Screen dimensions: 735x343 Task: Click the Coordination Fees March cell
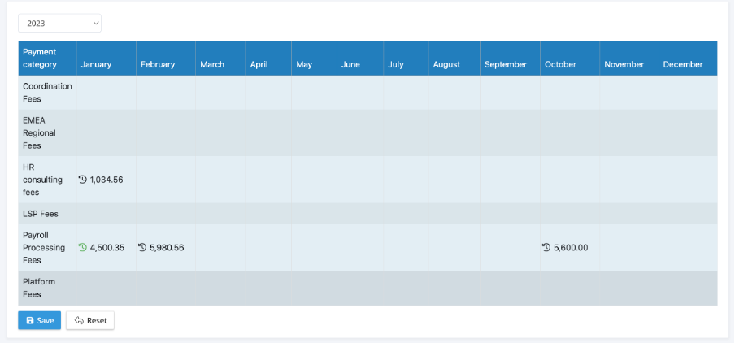click(220, 93)
